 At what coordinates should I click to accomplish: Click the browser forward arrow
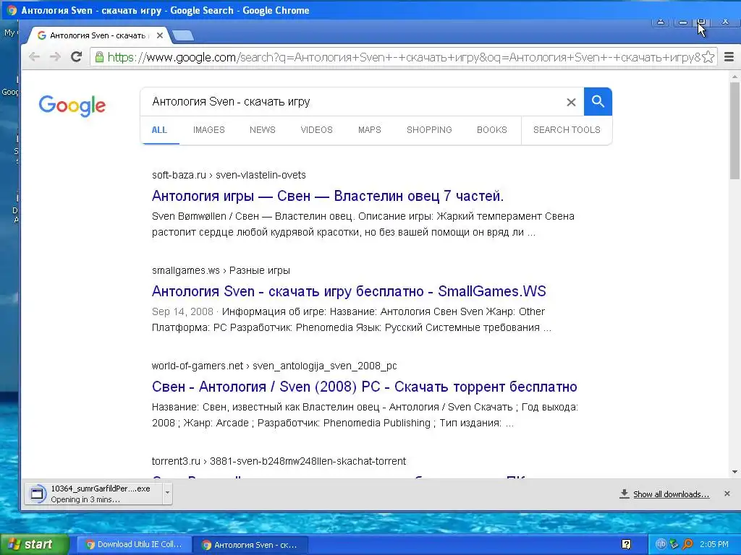[55, 57]
